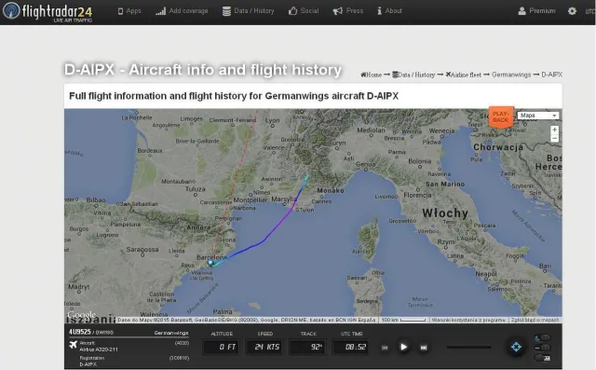
Task: Click the playback timeline slider bar
Action: point(468,347)
